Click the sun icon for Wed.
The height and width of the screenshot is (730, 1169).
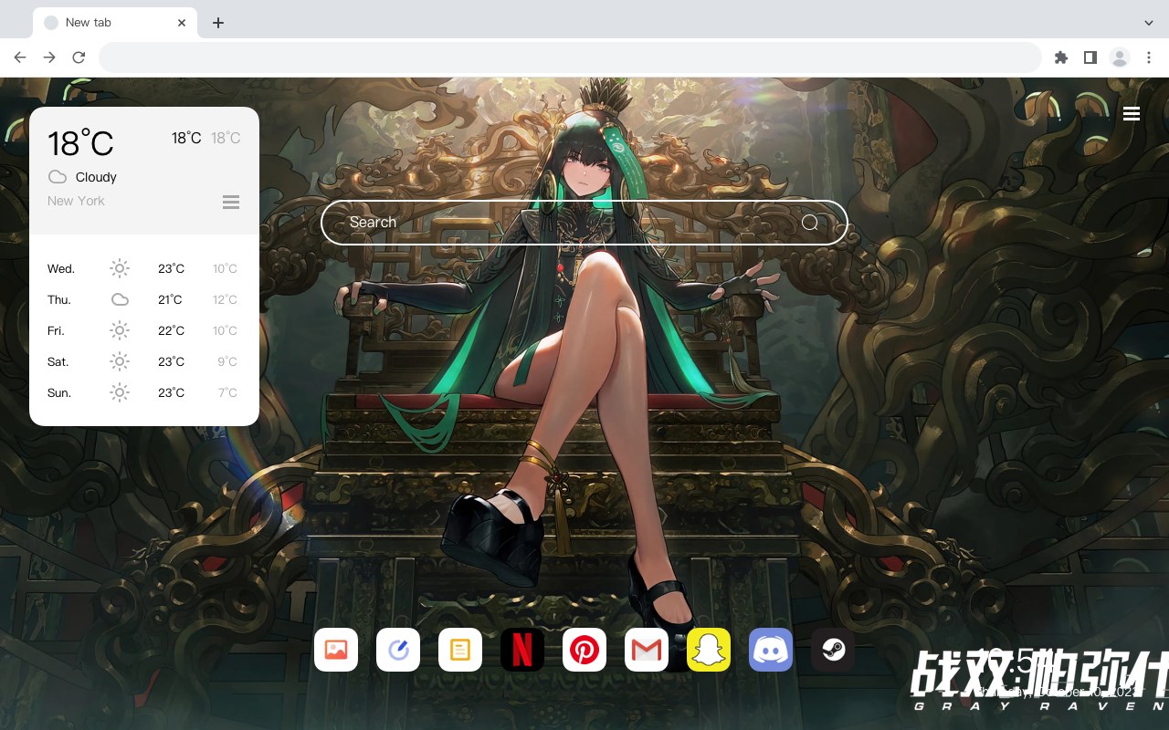click(120, 268)
